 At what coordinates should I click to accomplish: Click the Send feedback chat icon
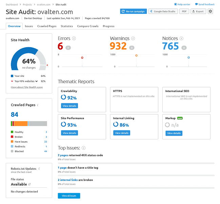tap(196, 4)
